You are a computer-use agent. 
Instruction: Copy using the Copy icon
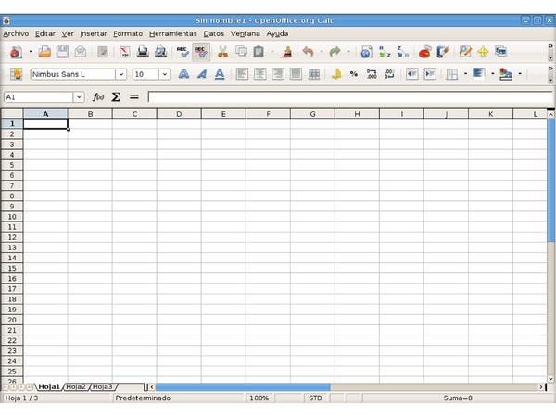(x=241, y=52)
